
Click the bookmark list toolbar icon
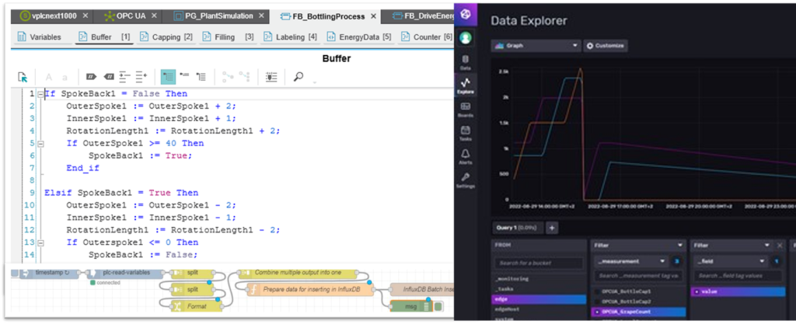(x=271, y=77)
